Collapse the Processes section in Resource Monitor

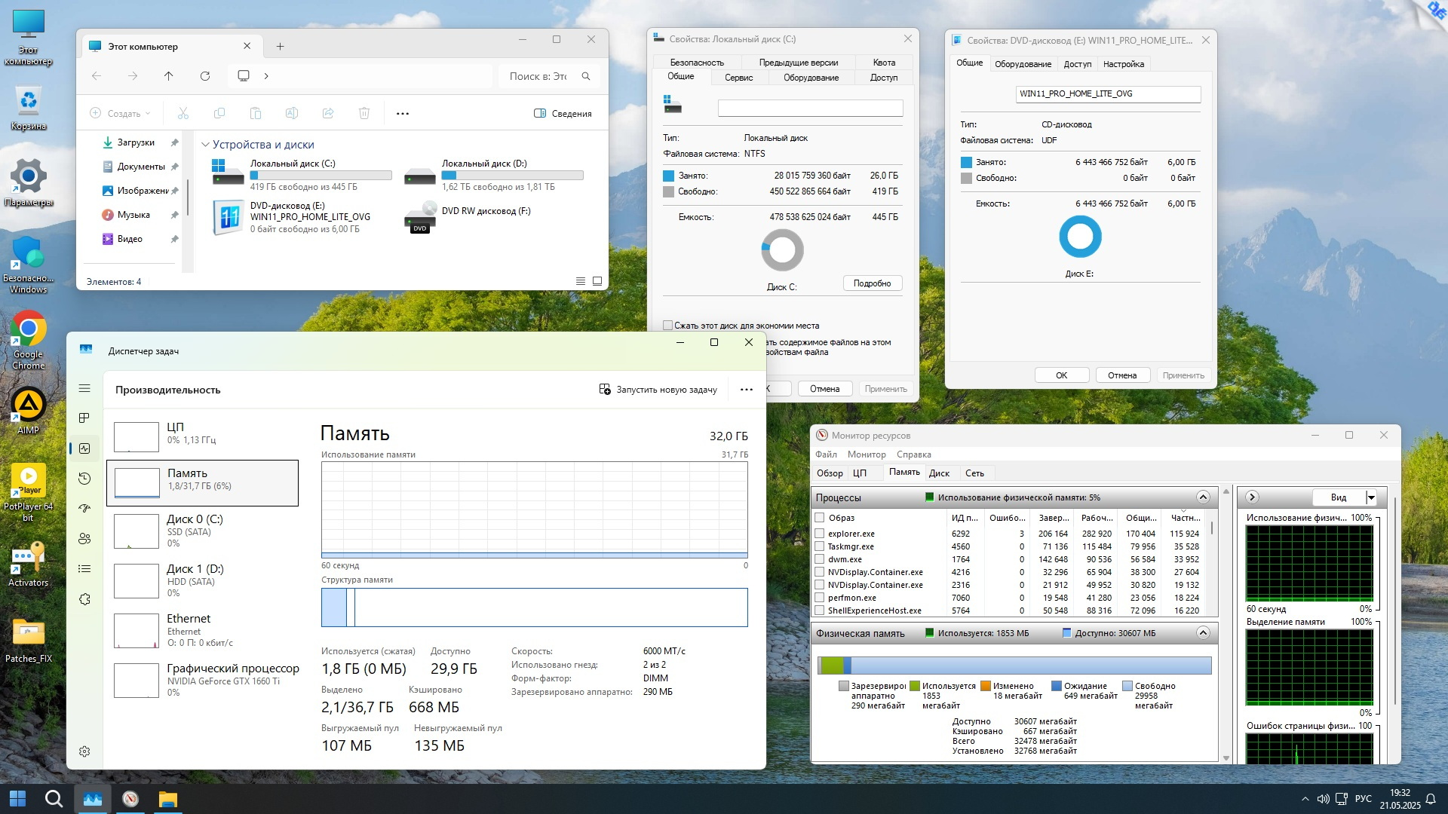pos(1203,497)
